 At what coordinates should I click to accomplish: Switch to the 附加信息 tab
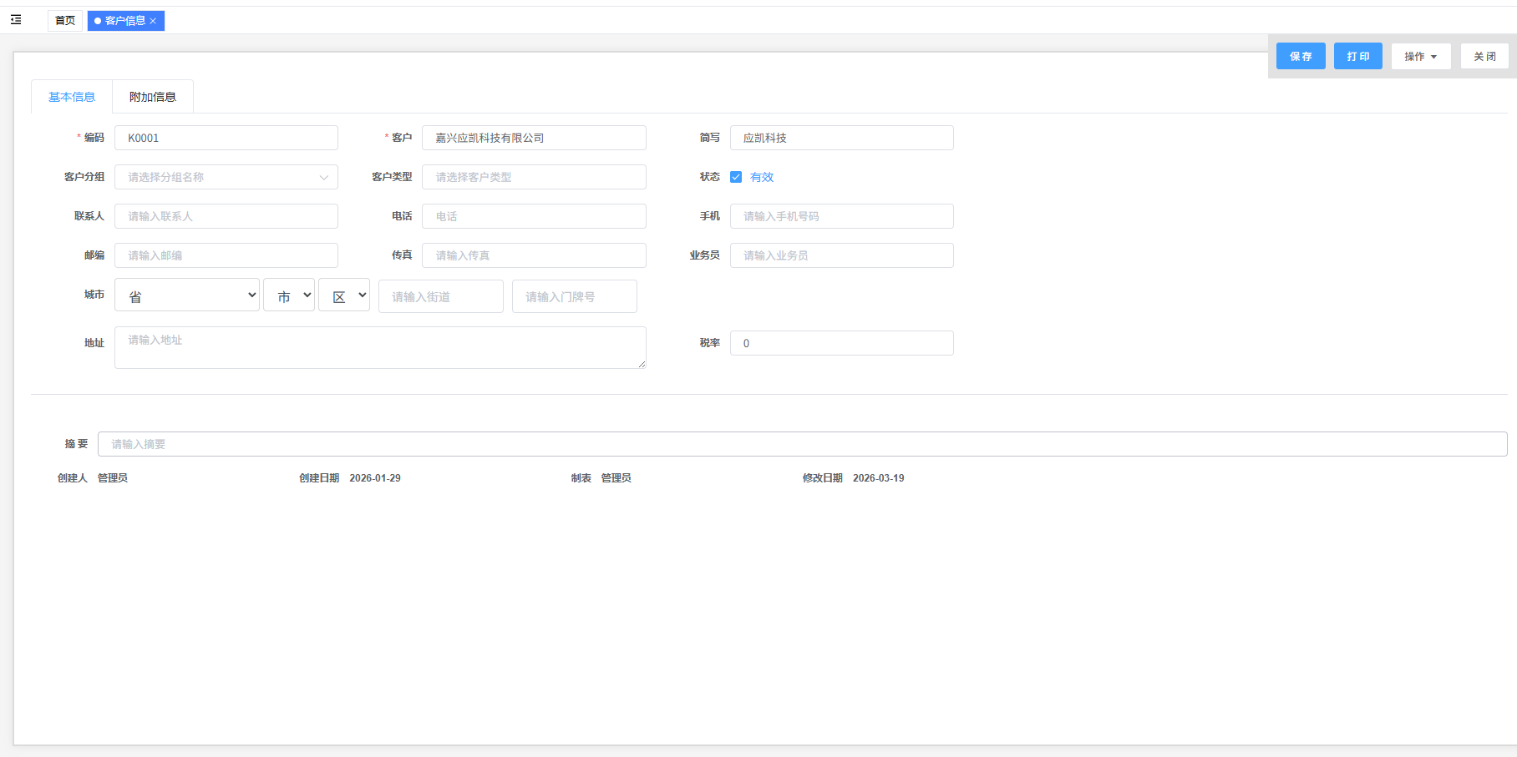pos(153,97)
